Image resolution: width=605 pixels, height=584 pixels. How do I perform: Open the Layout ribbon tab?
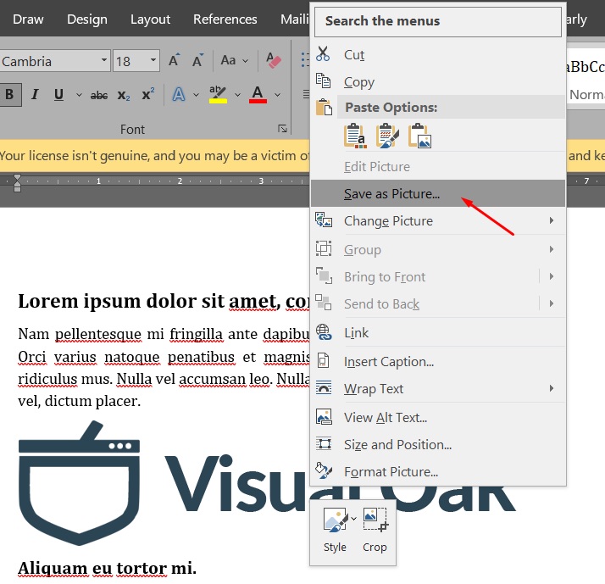150,19
